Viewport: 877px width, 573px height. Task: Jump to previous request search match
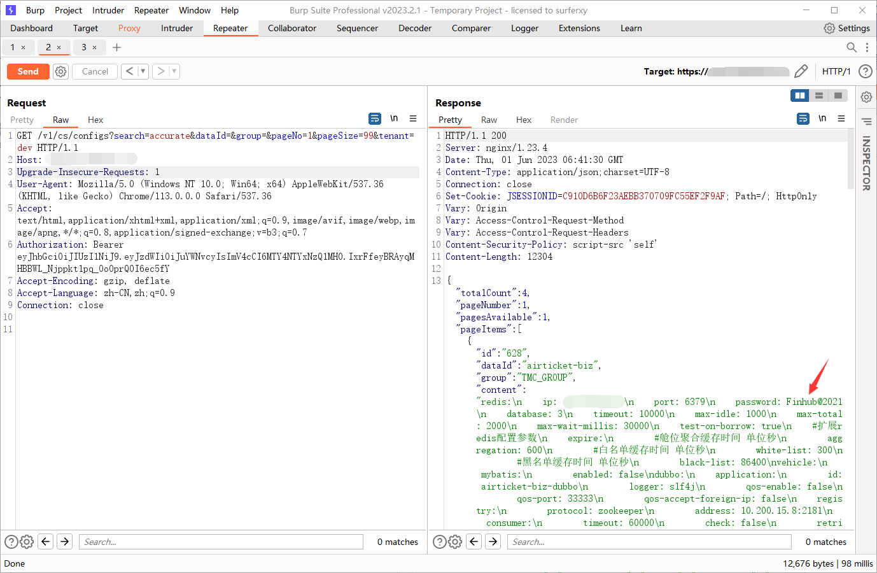pyautogui.click(x=46, y=542)
